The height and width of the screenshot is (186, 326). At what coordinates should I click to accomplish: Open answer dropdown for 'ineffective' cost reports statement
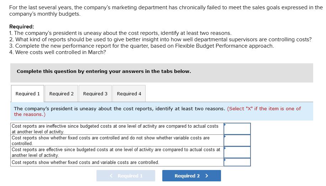[237, 129]
